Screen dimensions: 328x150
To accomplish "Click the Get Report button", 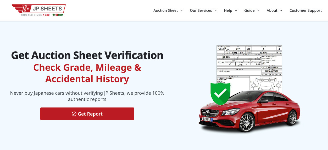I will [x=87, y=114].
